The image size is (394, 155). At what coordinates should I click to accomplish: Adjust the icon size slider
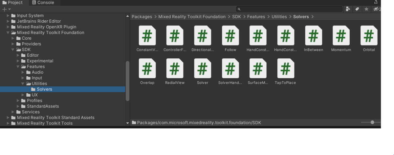coord(372,123)
